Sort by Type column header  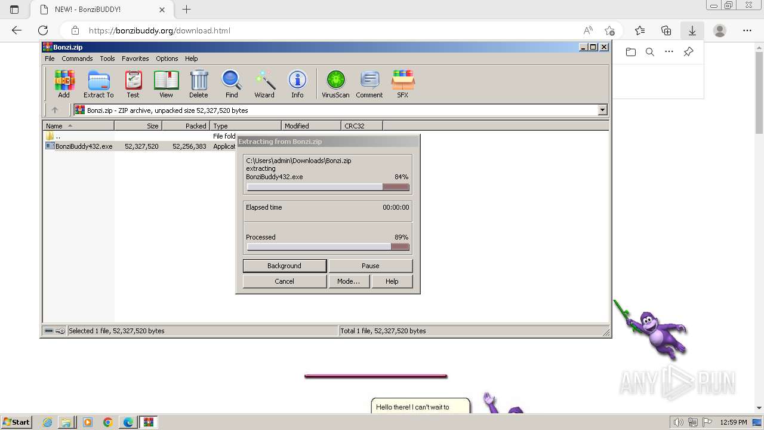pos(245,125)
